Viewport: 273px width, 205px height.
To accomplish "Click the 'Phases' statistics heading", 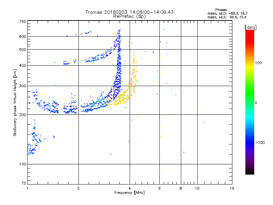I will click(221, 10).
